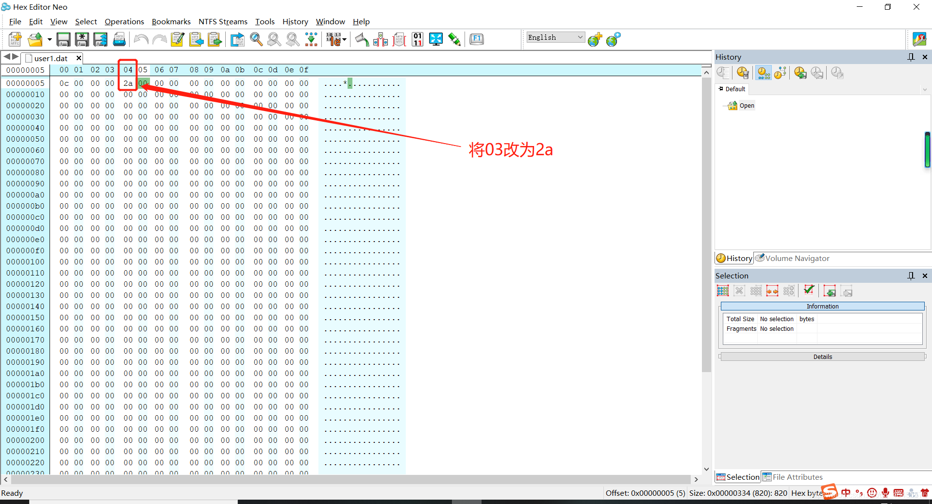
Task: Click Find Next magnifier icon
Action: click(293, 39)
